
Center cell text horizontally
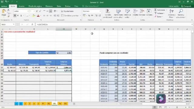47,15
